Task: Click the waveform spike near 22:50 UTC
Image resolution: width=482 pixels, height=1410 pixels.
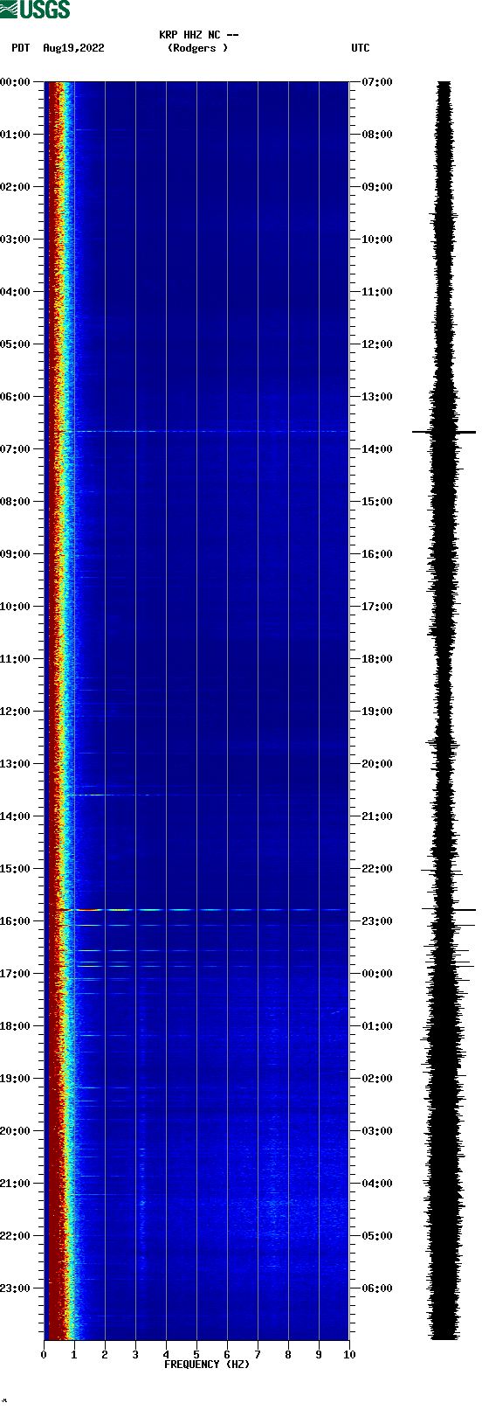Action: (x=449, y=910)
